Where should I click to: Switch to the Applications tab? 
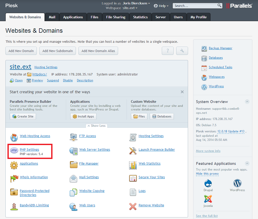[73, 17]
